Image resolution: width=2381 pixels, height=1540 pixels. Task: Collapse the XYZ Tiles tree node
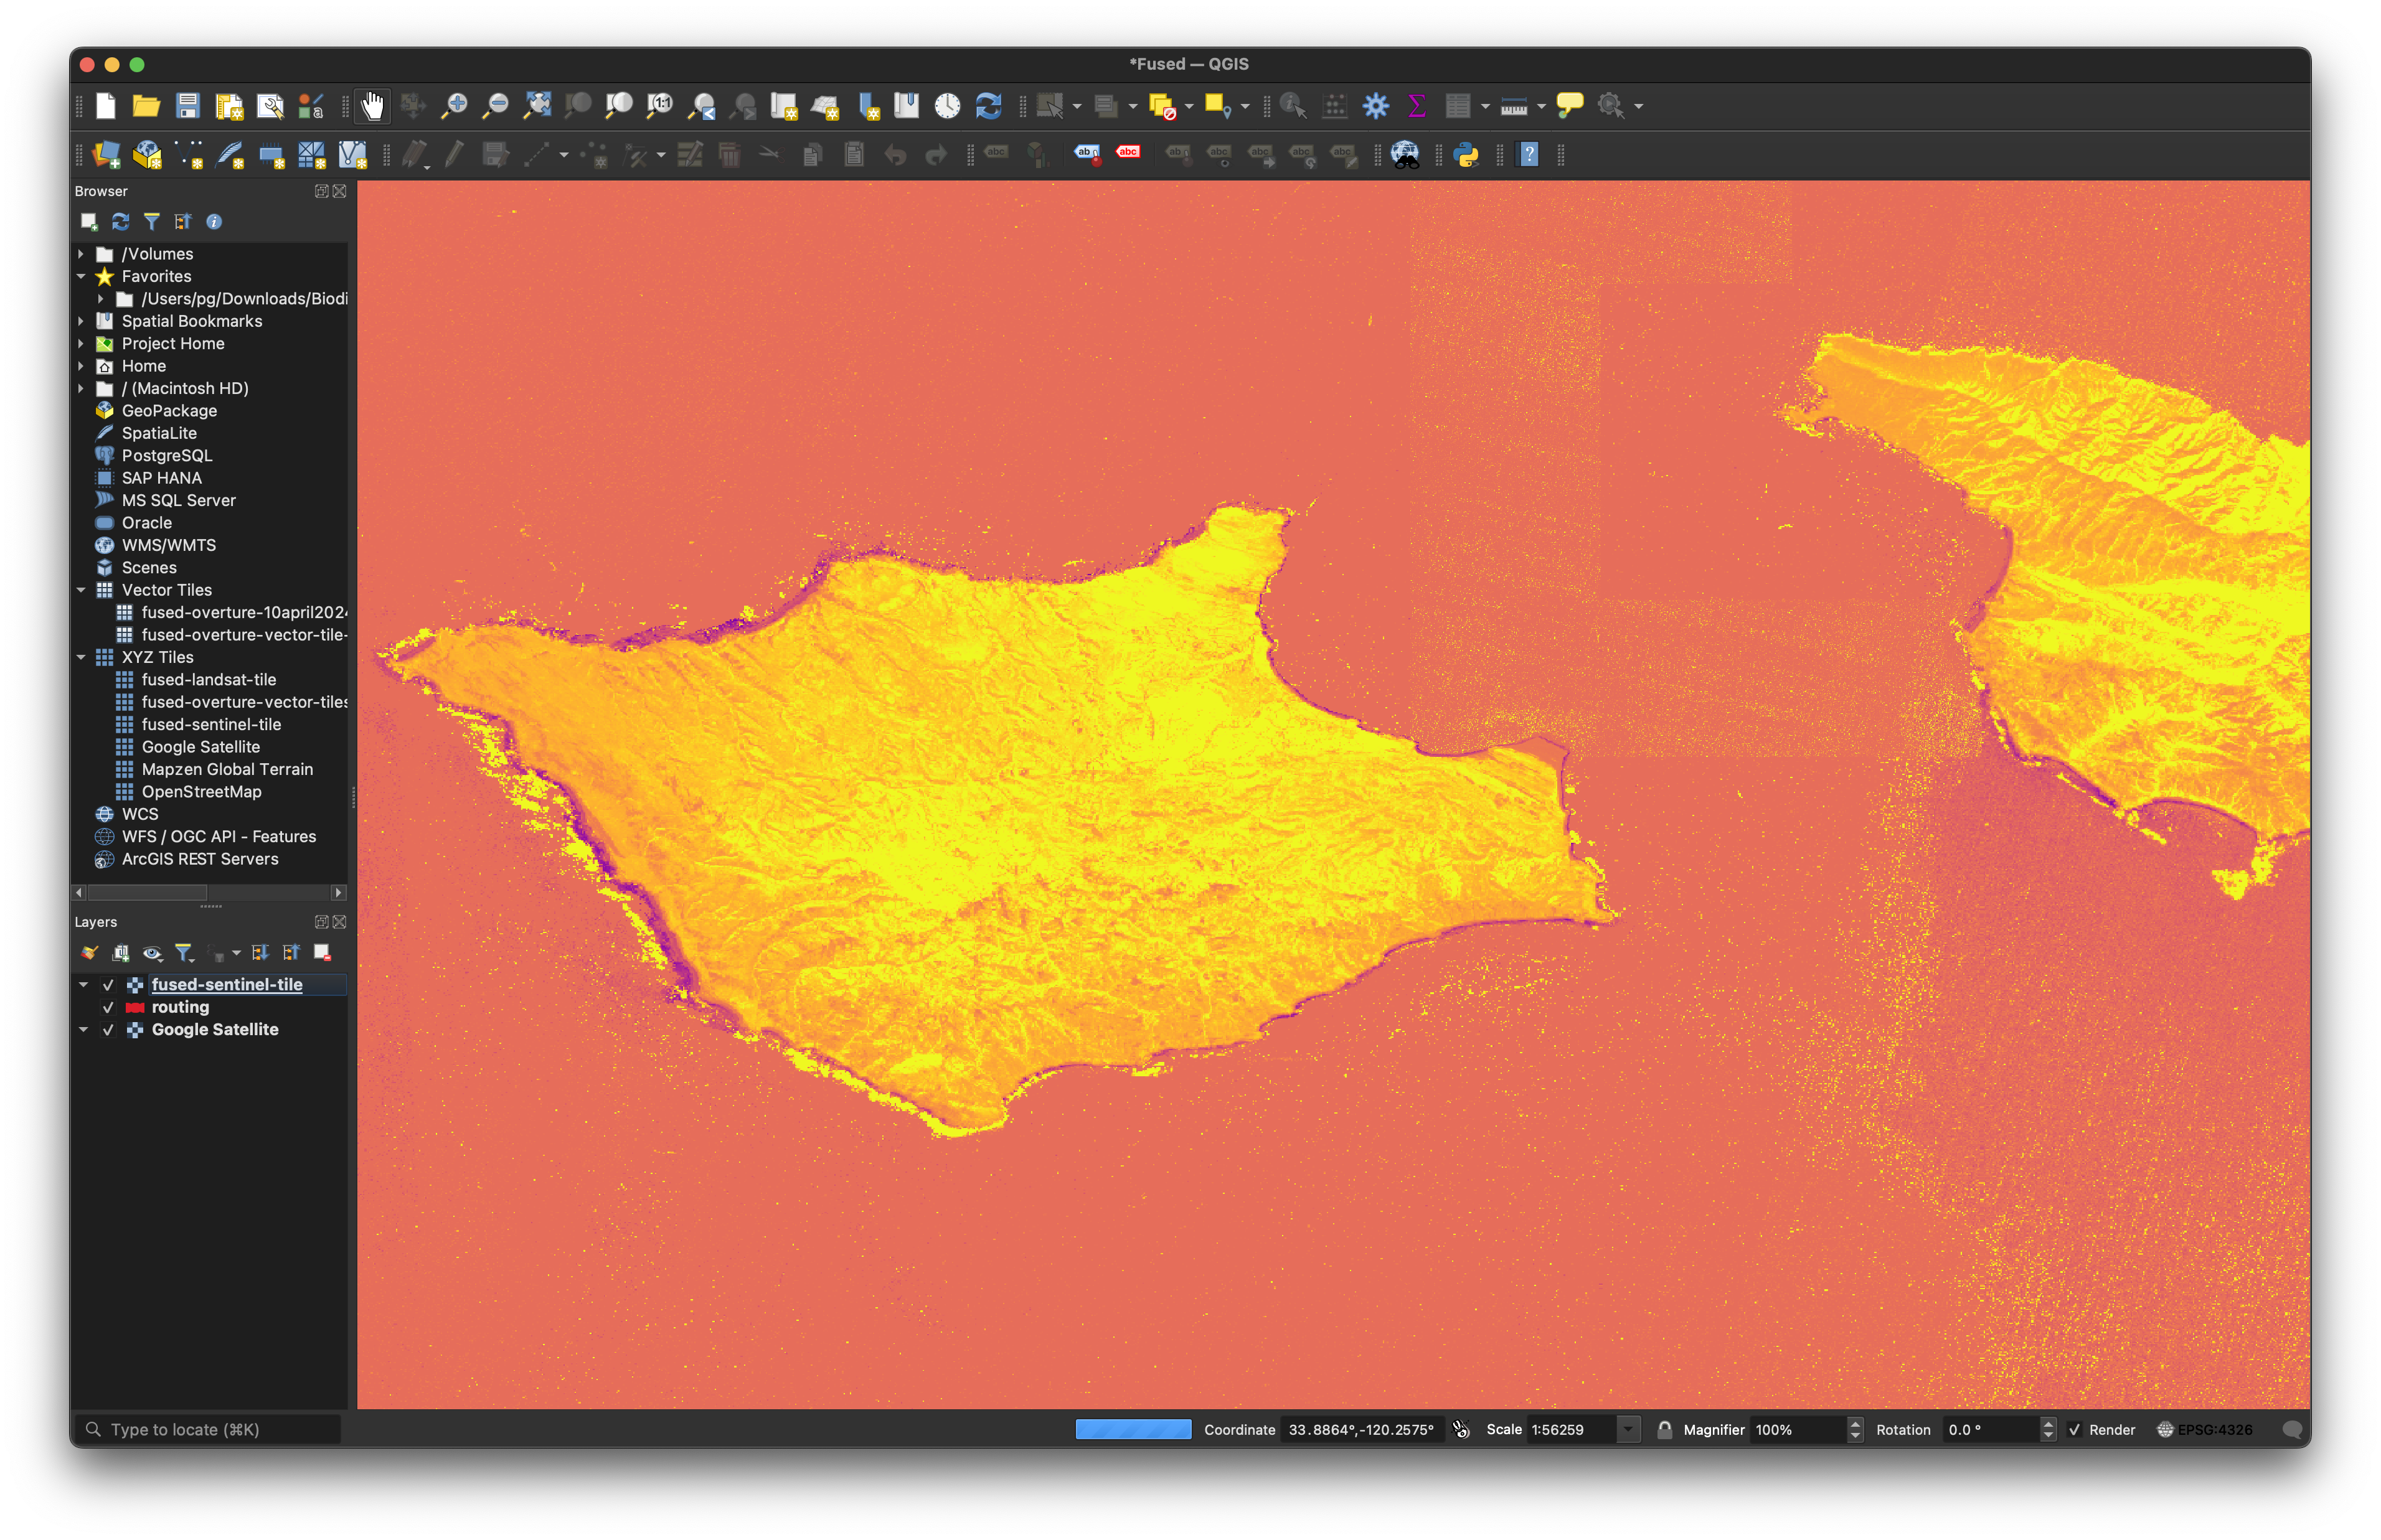click(81, 657)
